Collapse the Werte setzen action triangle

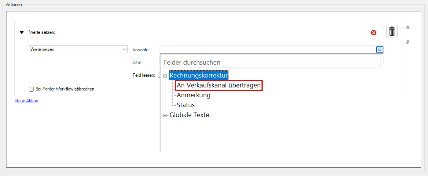22,33
